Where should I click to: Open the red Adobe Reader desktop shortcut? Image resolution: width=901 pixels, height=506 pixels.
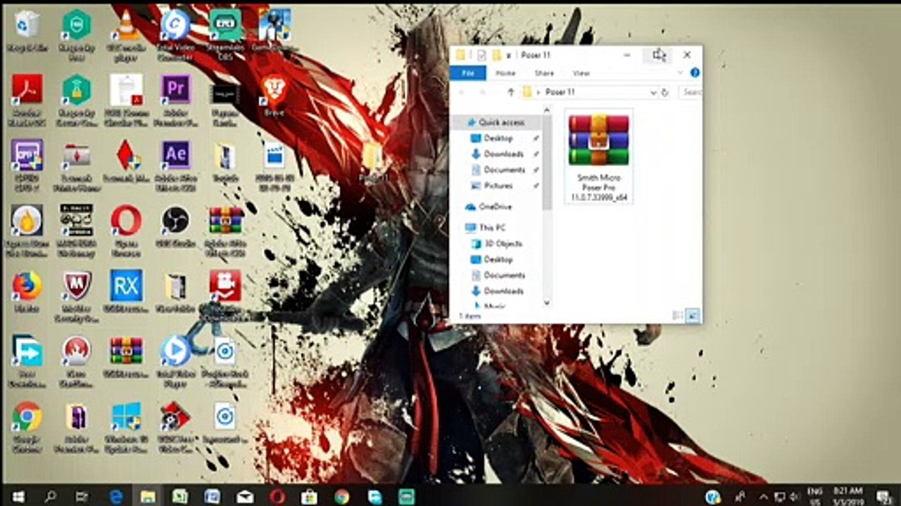27,99
